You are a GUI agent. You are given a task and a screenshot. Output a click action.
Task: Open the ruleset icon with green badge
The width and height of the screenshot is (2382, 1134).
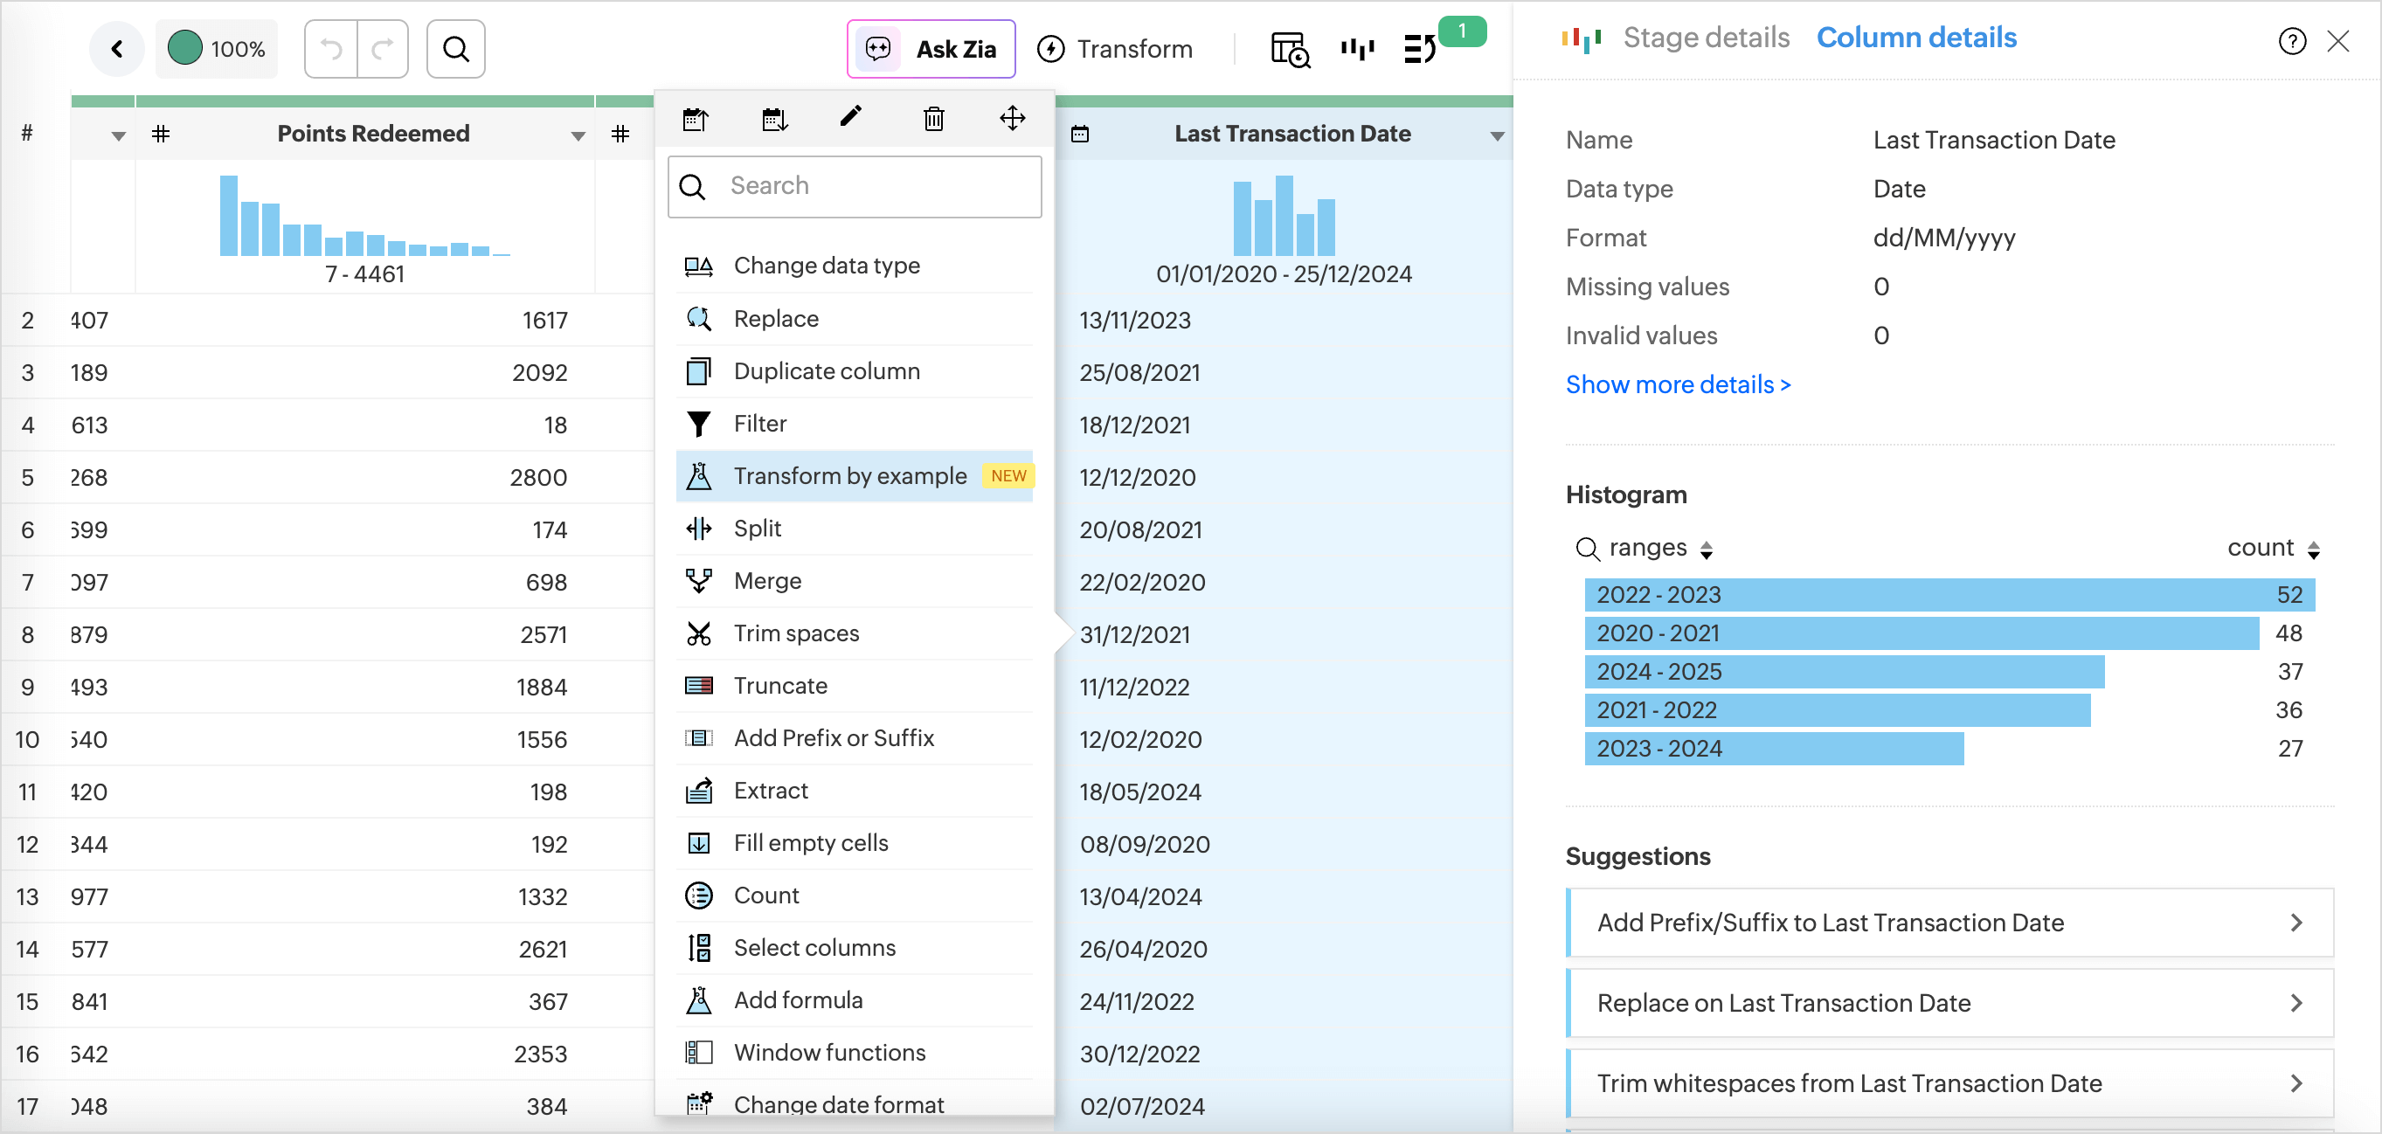[x=1421, y=49]
